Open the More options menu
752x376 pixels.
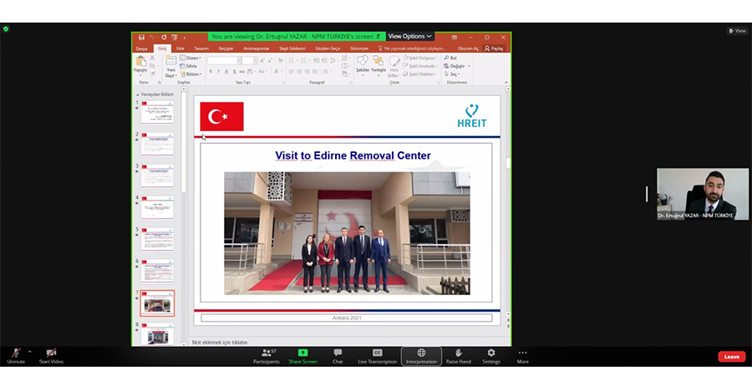tap(523, 356)
